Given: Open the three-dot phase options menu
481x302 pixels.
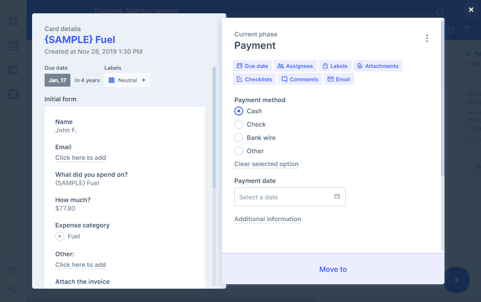Looking at the screenshot, I should 427,38.
